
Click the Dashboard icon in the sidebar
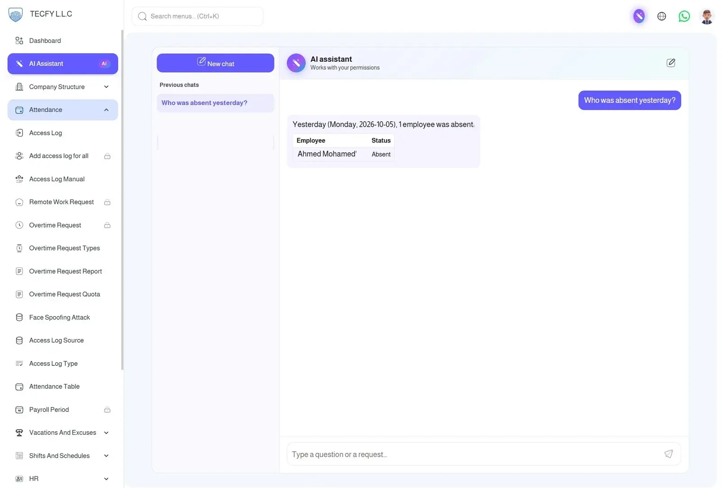[x=19, y=41]
